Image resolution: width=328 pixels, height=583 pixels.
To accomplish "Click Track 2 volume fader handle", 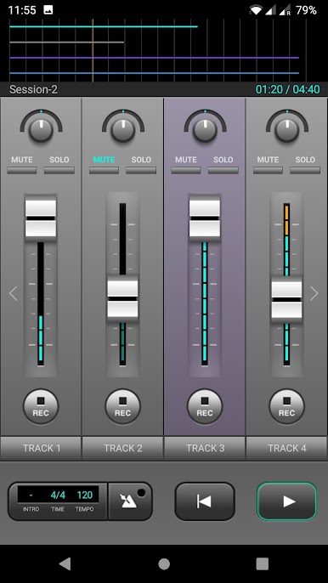I will coord(122,298).
